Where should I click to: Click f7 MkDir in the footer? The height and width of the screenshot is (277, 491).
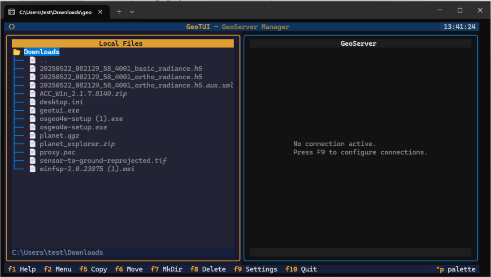point(167,269)
